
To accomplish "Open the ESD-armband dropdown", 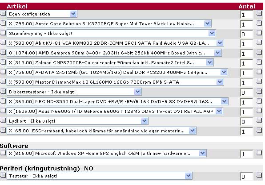I will (101, 131).
